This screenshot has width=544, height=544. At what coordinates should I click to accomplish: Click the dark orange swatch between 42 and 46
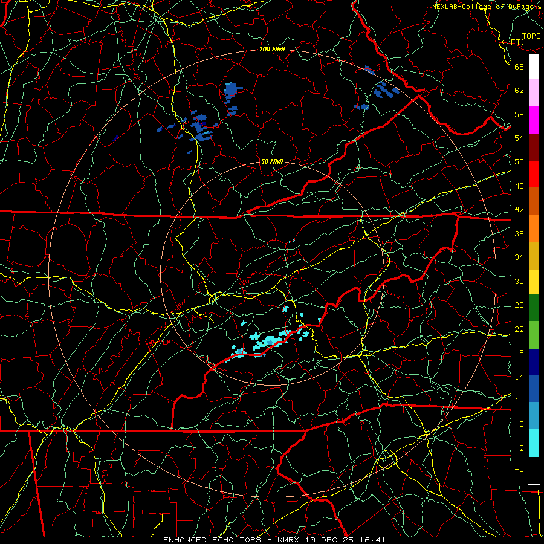[534, 201]
